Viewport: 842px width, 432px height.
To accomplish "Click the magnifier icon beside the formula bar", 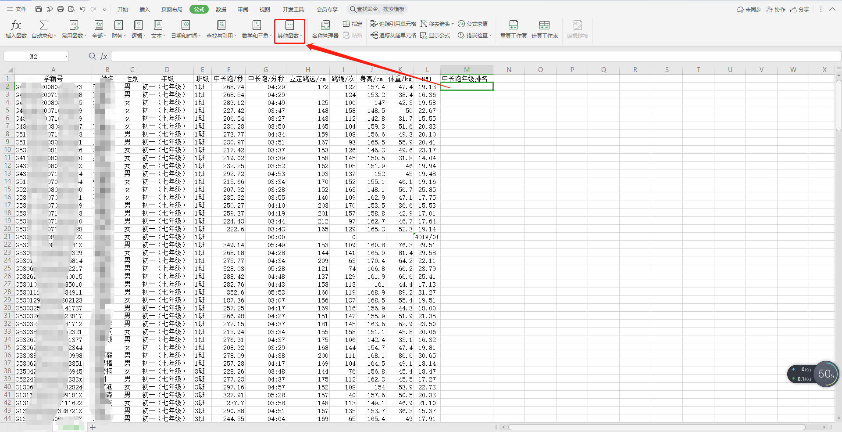I will pos(93,56).
